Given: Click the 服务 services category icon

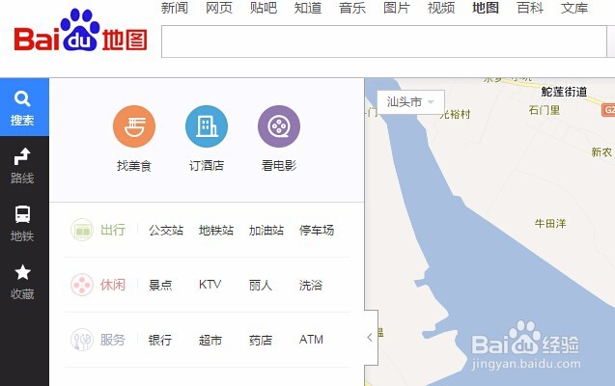Looking at the screenshot, I should (82, 340).
